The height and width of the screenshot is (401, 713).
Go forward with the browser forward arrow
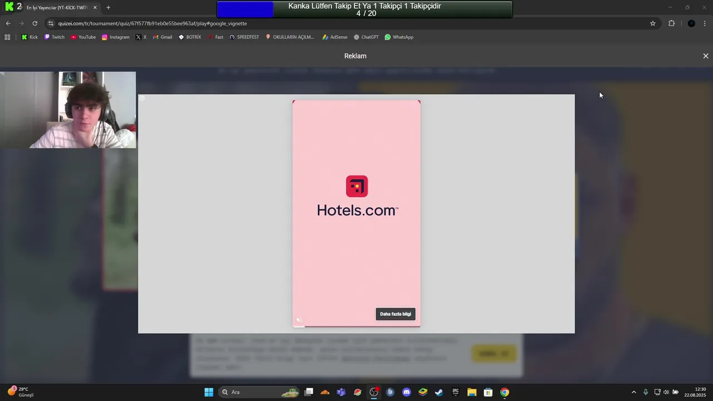tap(21, 23)
